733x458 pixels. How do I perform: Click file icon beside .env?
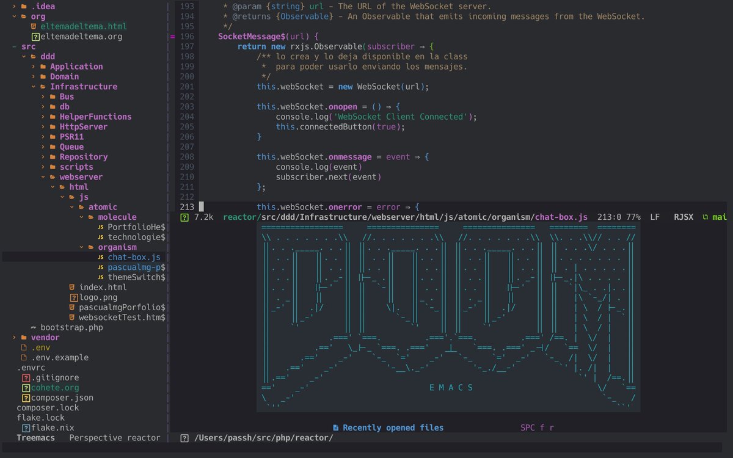click(24, 347)
